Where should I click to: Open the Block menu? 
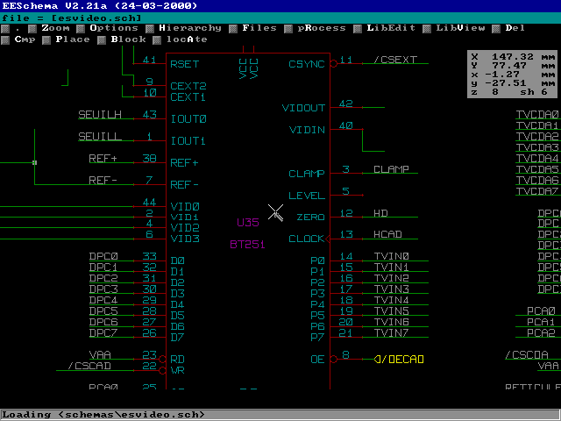pos(128,39)
